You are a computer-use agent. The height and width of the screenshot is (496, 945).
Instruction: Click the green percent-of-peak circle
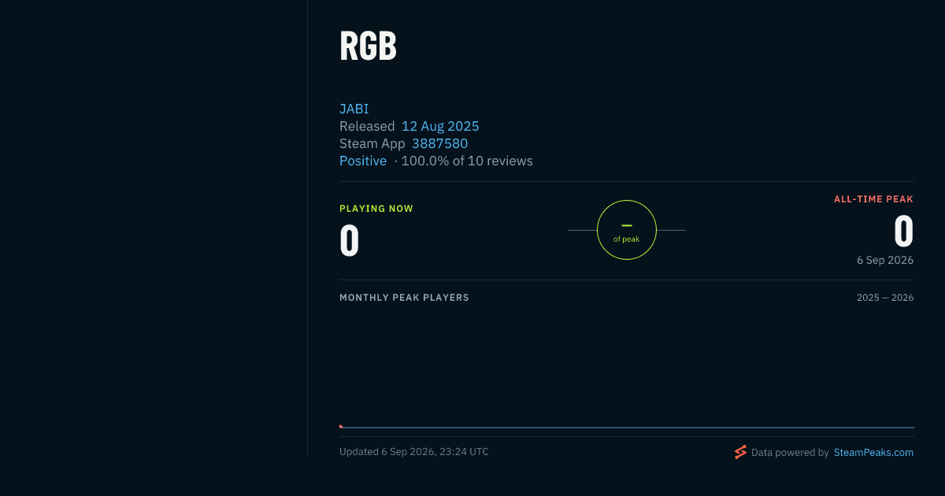click(x=627, y=230)
